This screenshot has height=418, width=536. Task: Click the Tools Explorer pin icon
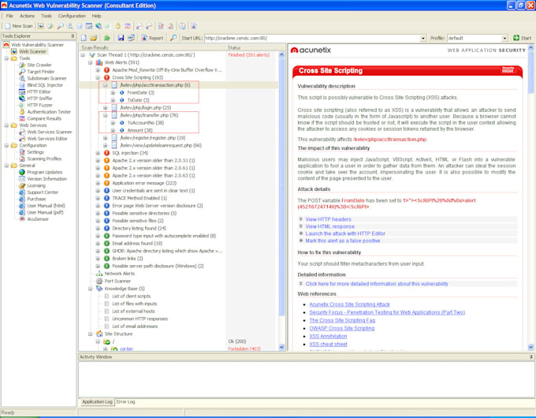73,36
